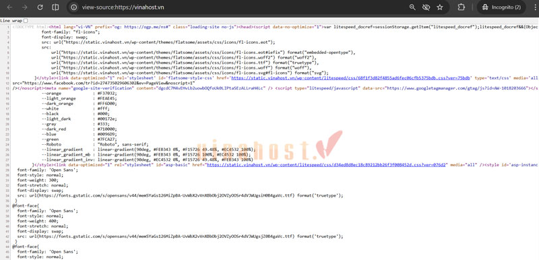The width and height of the screenshot is (539, 260).
Task: Bookmark this page with the star icon
Action: [440, 7]
